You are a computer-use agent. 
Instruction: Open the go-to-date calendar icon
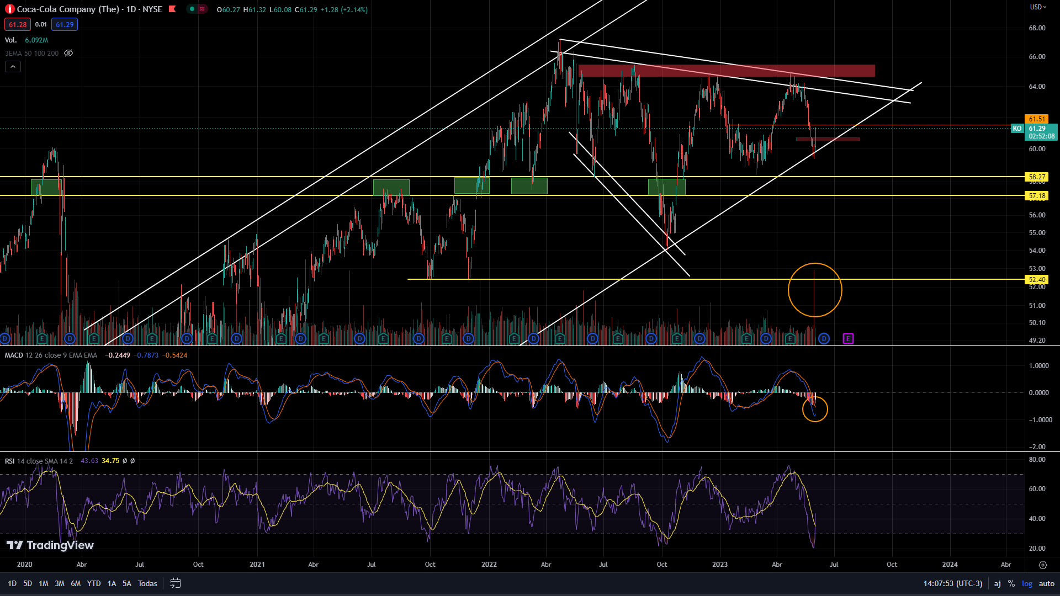point(175,583)
